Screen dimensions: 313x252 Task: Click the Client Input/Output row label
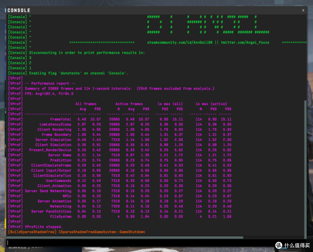[51, 171]
